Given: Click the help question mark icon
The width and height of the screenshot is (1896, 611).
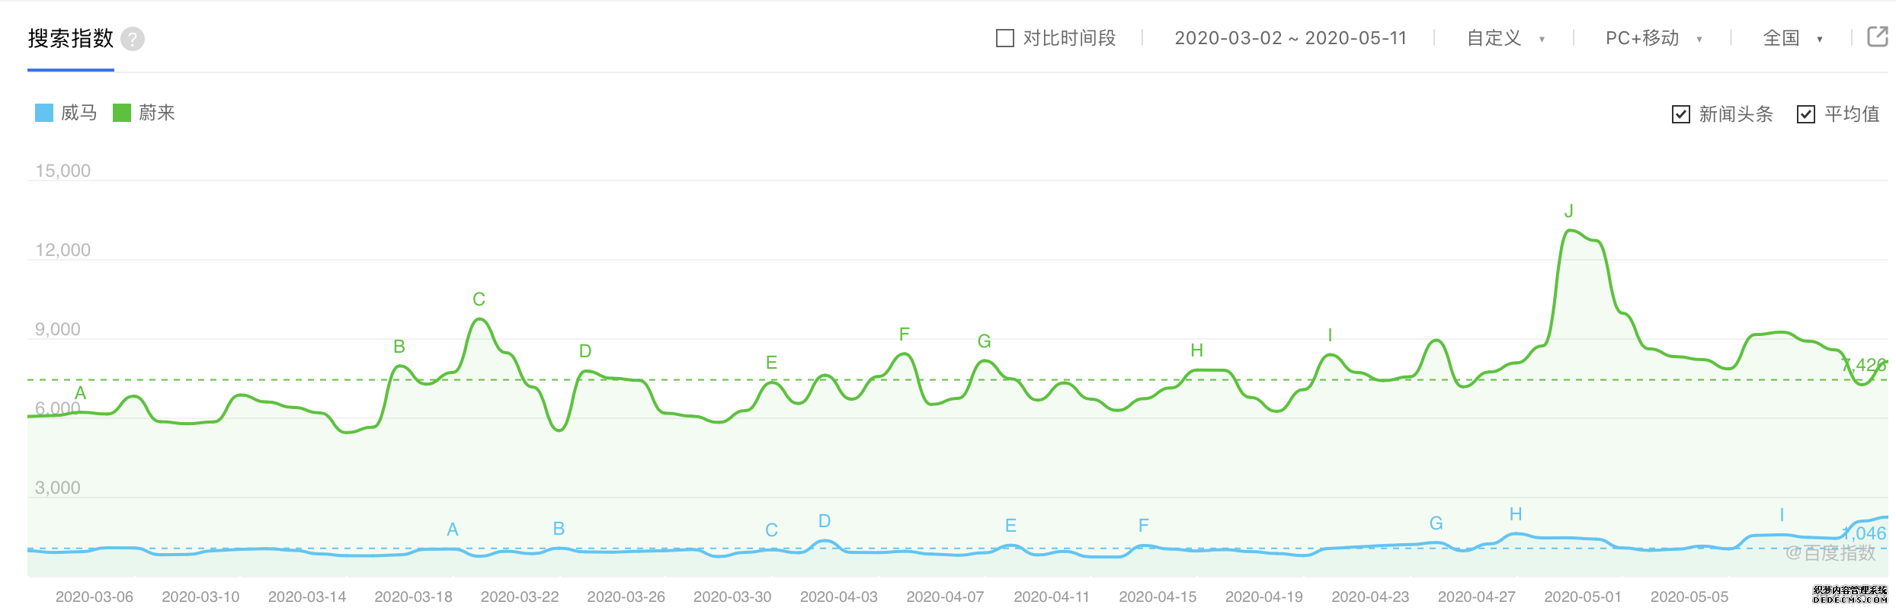Looking at the screenshot, I should click(x=133, y=39).
